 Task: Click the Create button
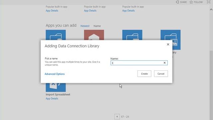pyautogui.click(x=144, y=74)
